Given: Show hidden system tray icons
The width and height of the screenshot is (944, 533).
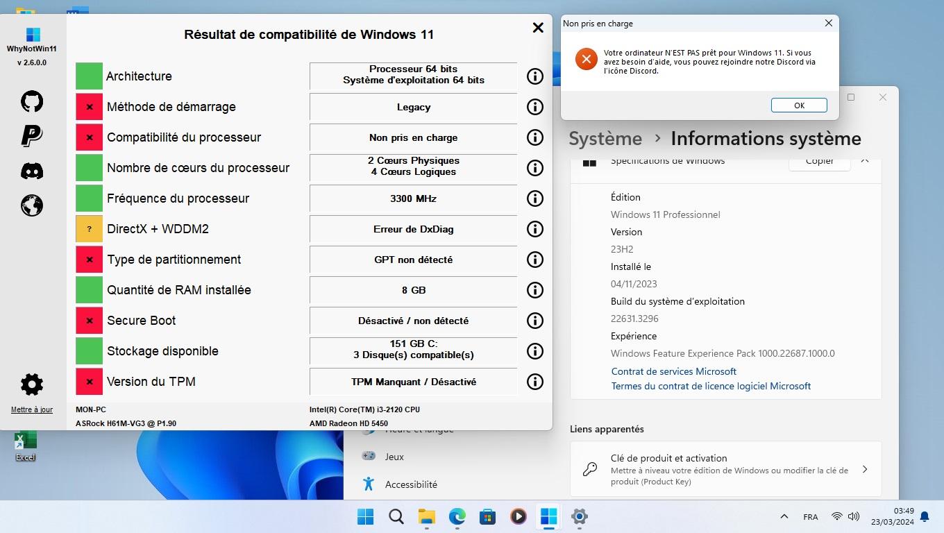Looking at the screenshot, I should point(784,517).
